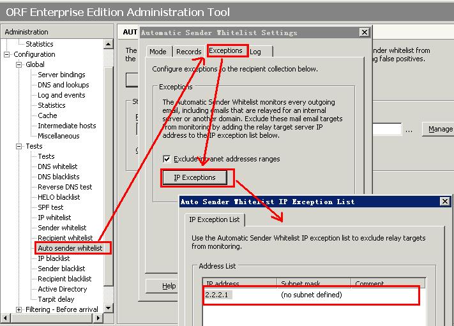This screenshot has width=454, height=326.
Task: Click the IP Exceptions button
Action: (x=195, y=177)
